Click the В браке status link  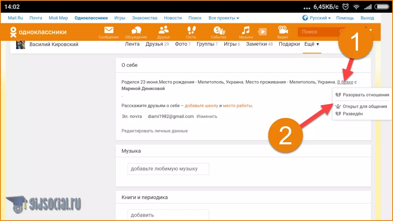point(345,82)
